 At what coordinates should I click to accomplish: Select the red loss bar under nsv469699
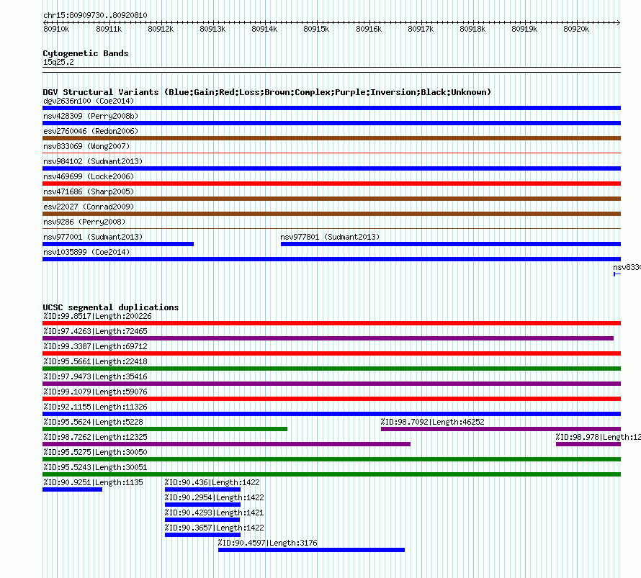(331, 184)
